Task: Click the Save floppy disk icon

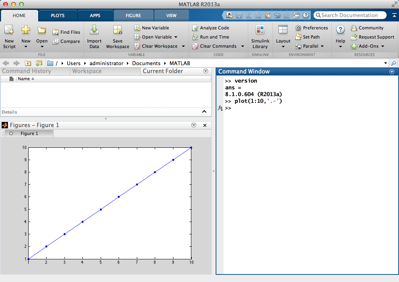Action: pyautogui.click(x=239, y=15)
